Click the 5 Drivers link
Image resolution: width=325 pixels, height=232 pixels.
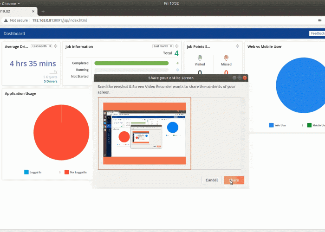tap(50, 81)
